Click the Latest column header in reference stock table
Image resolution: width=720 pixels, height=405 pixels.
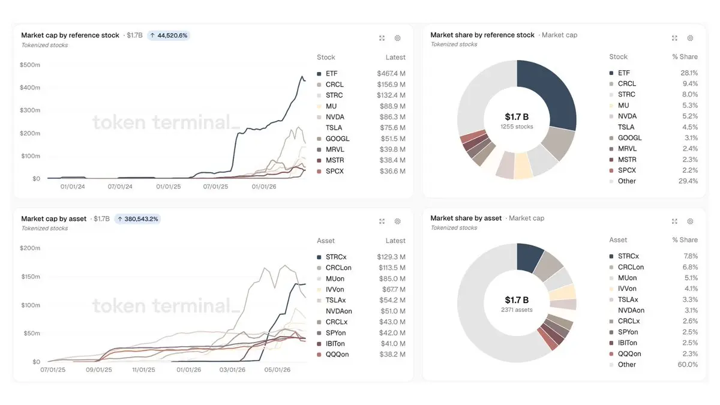pyautogui.click(x=395, y=58)
